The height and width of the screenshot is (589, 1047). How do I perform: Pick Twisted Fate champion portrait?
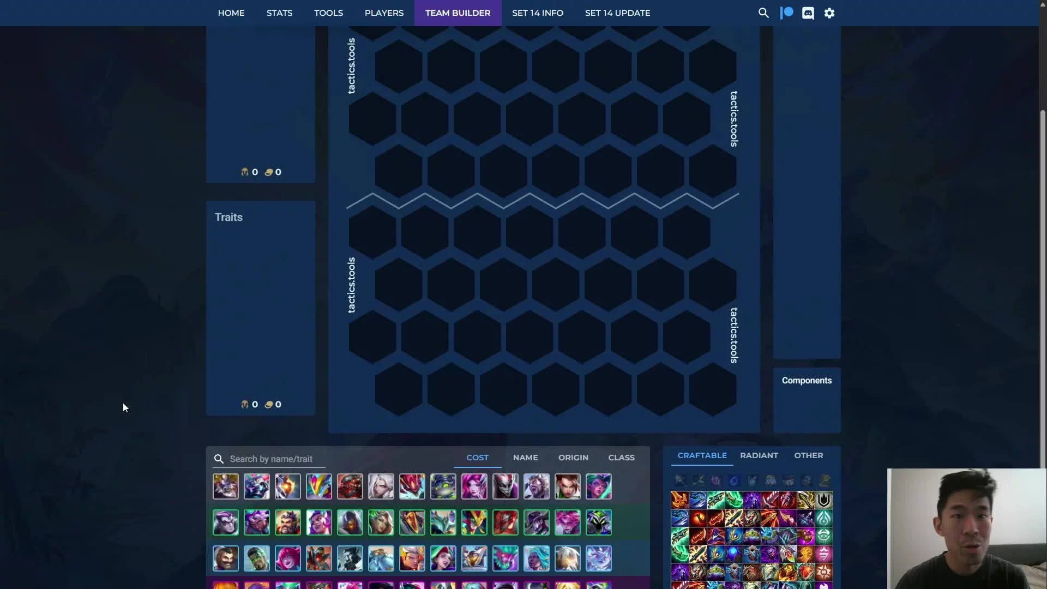536,522
